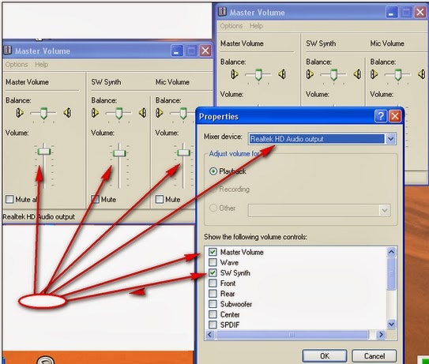Expand the Other device dropdown
The image size is (429, 364).
pyautogui.click(x=385, y=211)
